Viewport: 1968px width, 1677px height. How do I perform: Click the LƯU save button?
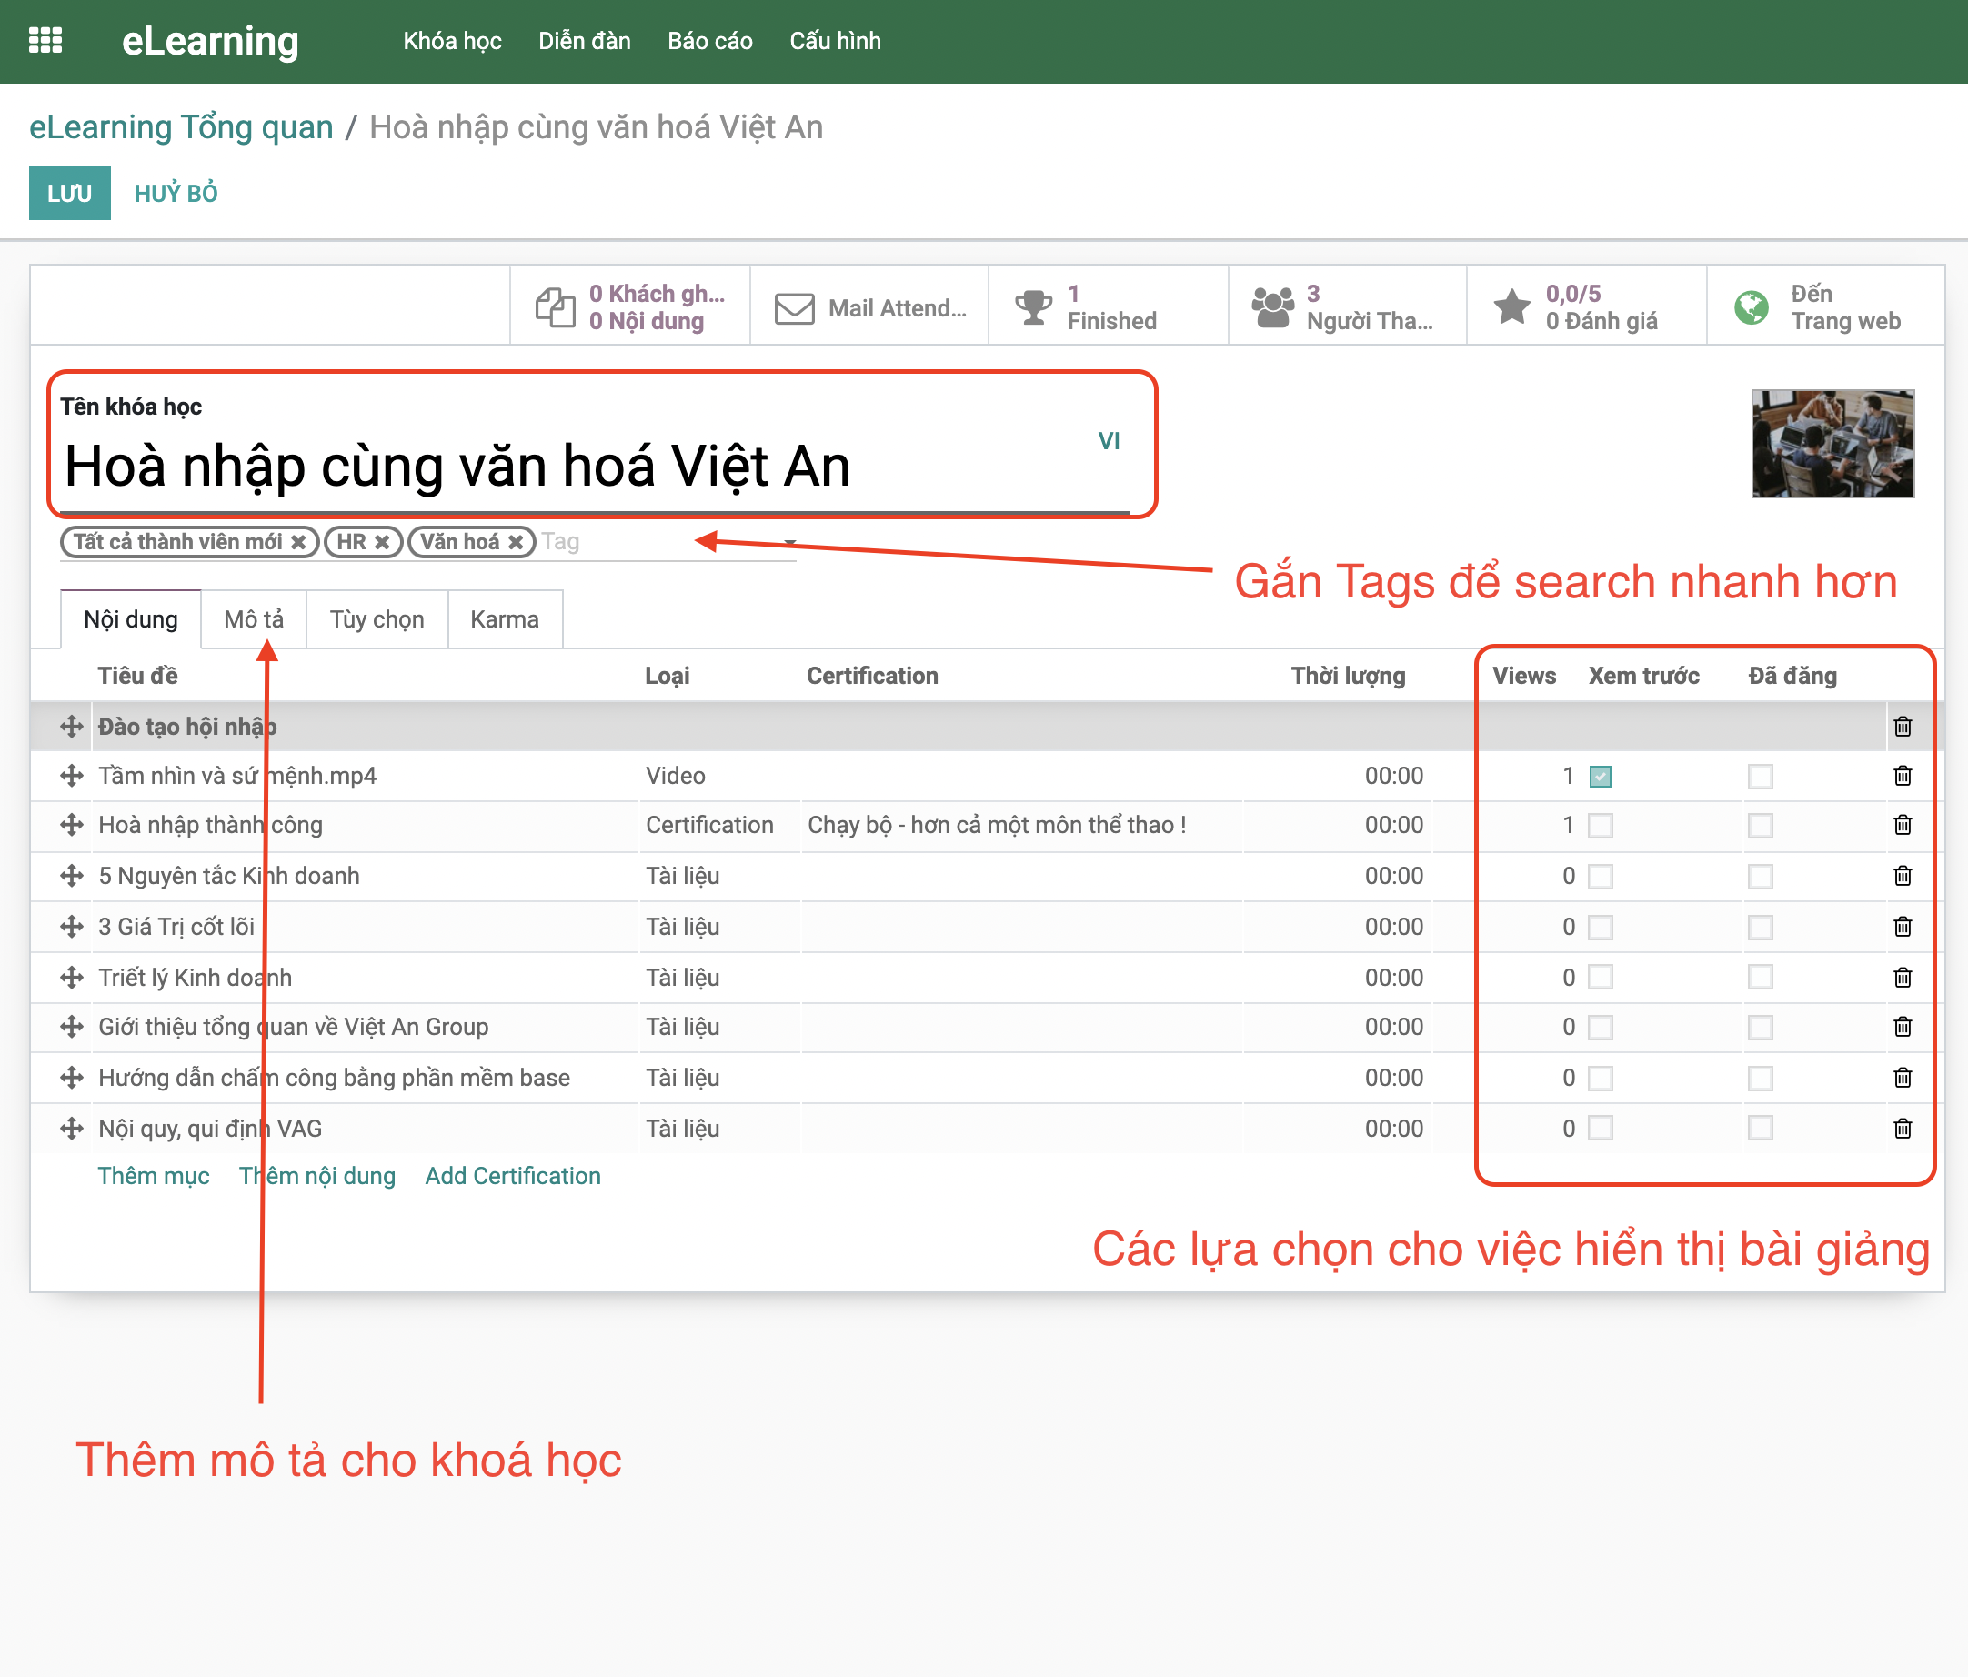69,193
